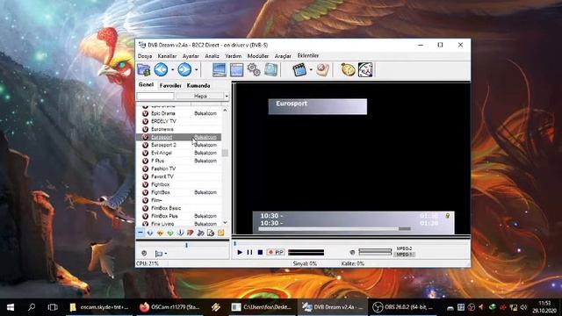Open the Ayarlar menu
Image resolution: width=562 pixels, height=316 pixels.
coord(191,56)
